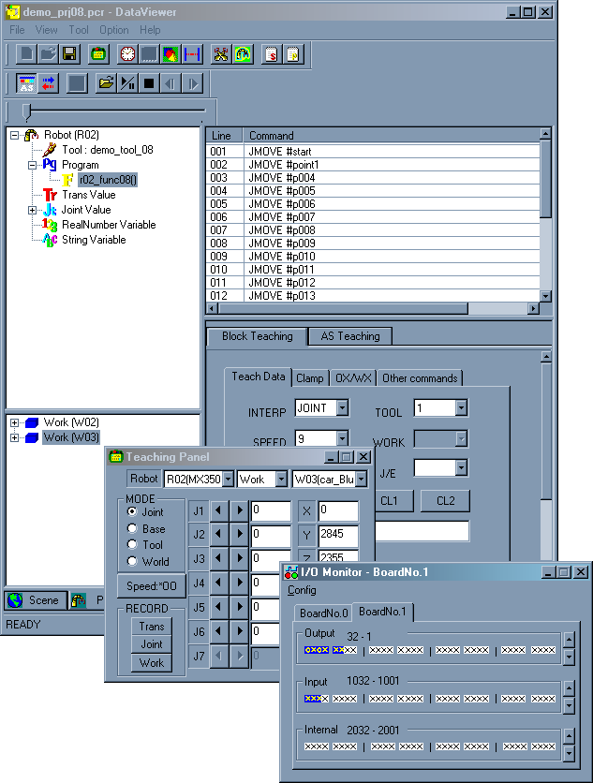Screen dimensions: 593x783
Task: Open the INTERP JOINT dropdown
Action: click(342, 408)
